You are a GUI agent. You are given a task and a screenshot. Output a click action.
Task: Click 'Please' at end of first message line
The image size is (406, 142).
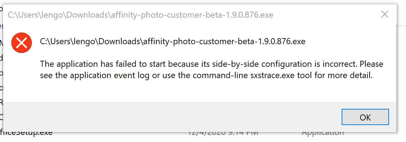pos(372,64)
